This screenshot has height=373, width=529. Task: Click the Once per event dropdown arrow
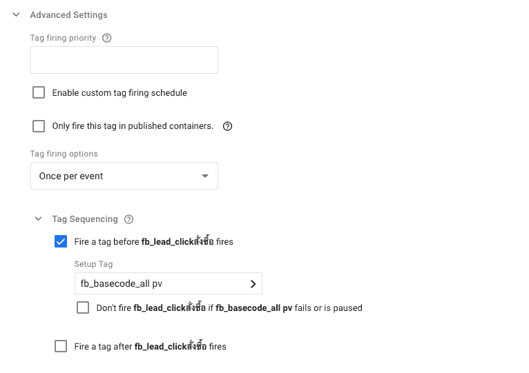click(x=204, y=176)
